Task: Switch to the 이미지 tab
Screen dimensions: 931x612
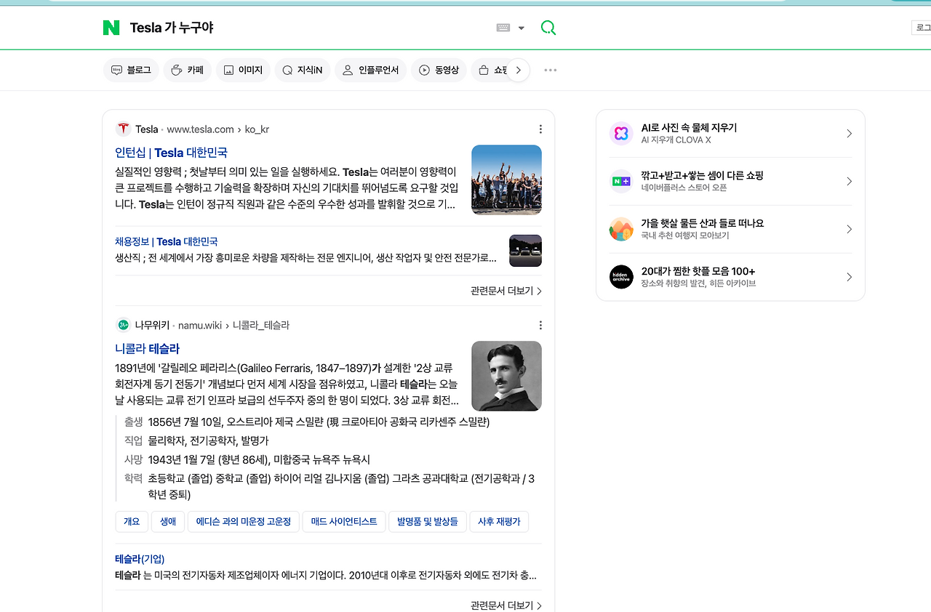Action: tap(243, 69)
